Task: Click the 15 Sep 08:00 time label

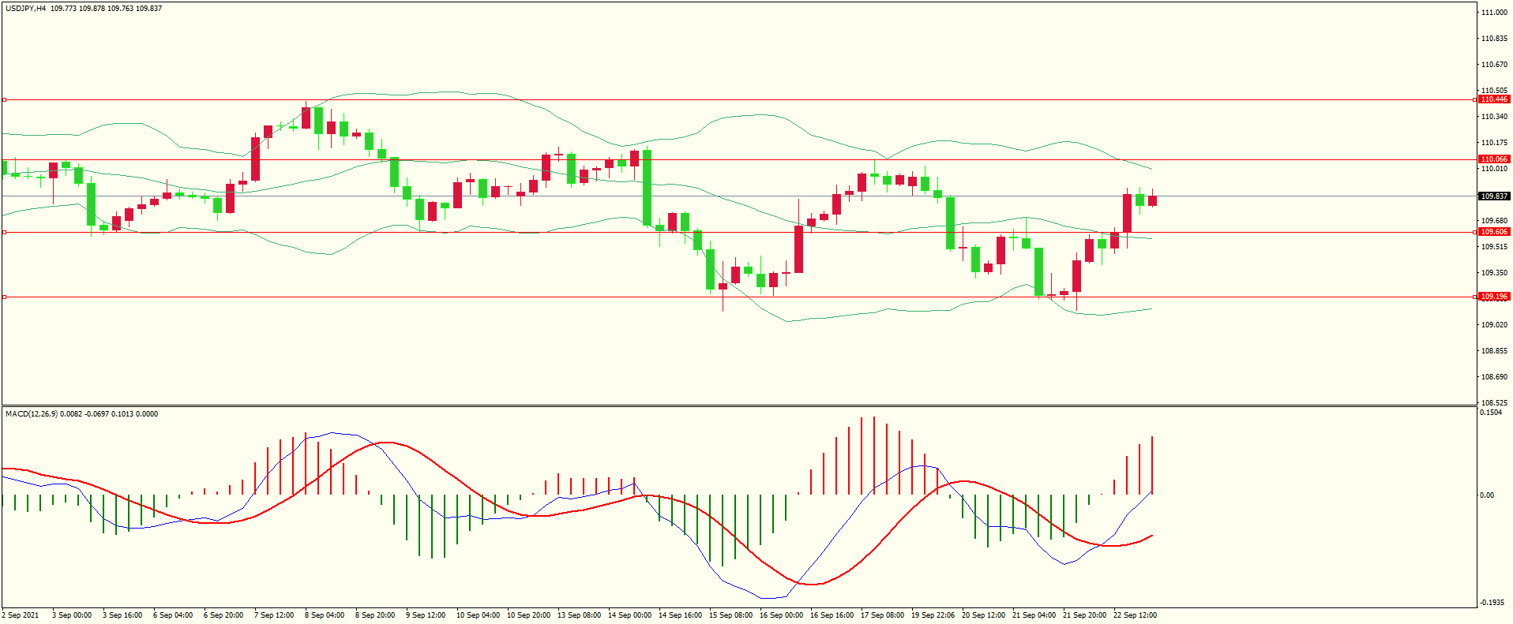Action: pos(730,615)
